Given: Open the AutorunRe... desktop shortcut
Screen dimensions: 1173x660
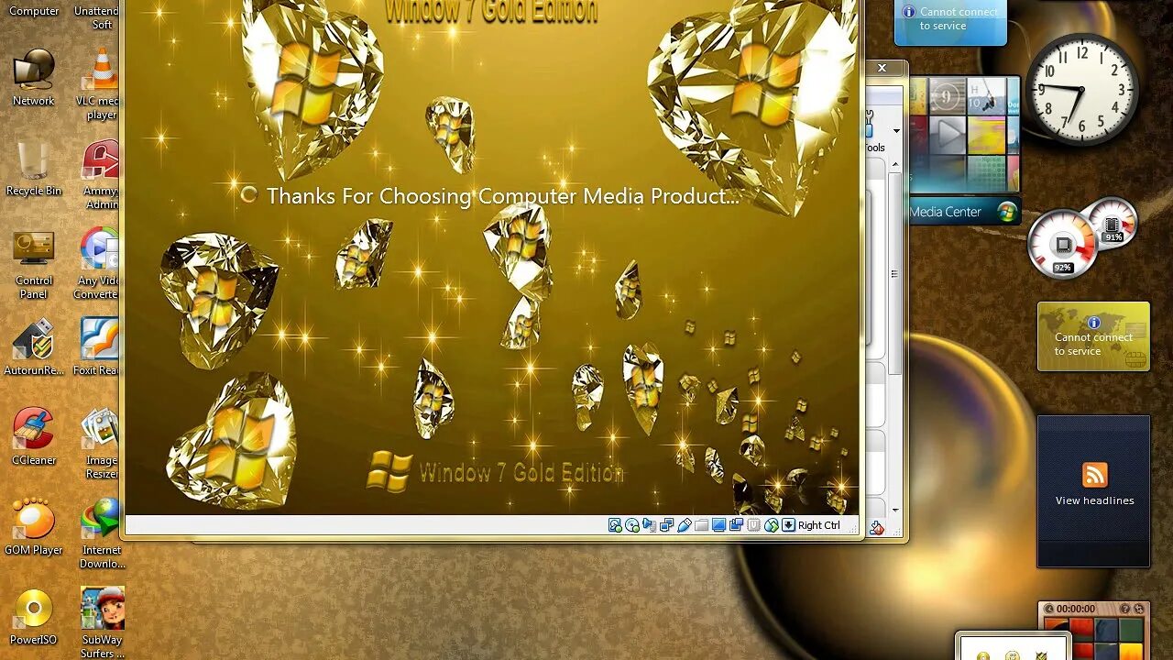Looking at the screenshot, I should pyautogui.click(x=34, y=348).
